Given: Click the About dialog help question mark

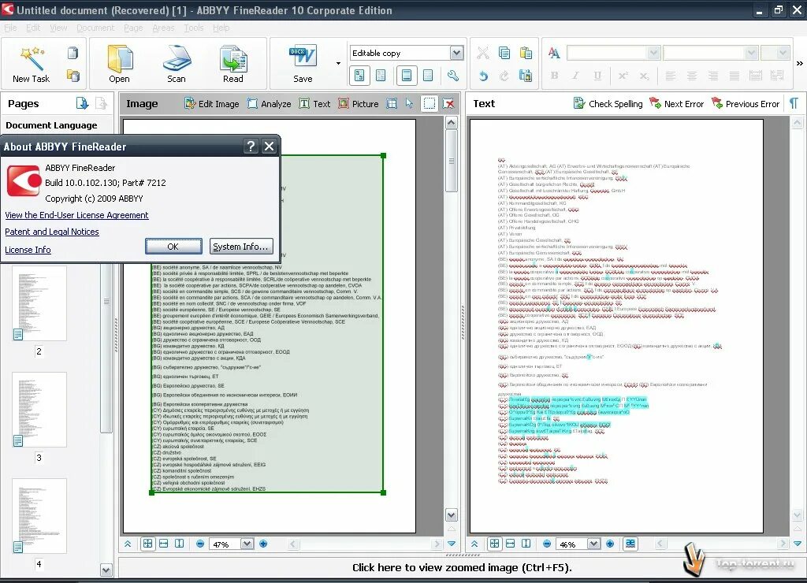Looking at the screenshot, I should (250, 147).
